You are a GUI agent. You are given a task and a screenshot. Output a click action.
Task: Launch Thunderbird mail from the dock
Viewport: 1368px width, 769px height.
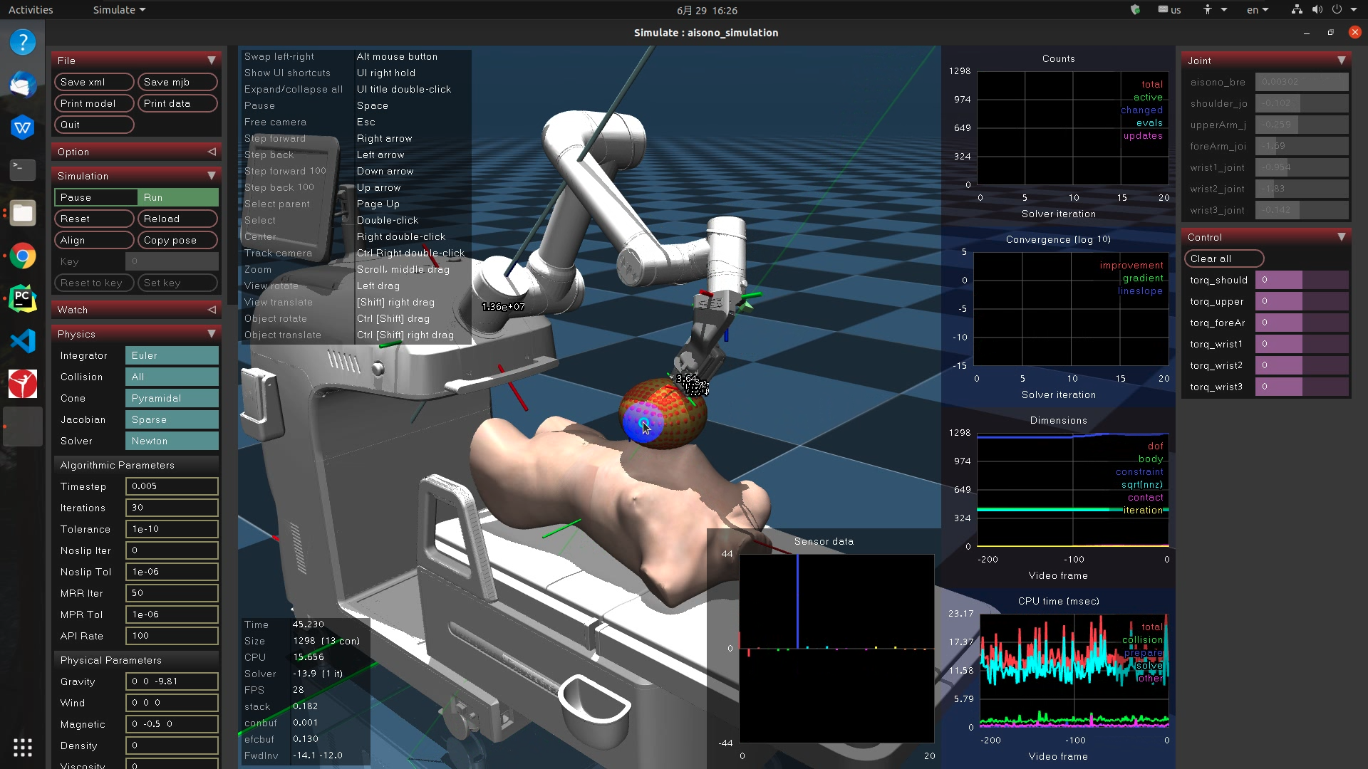point(23,85)
